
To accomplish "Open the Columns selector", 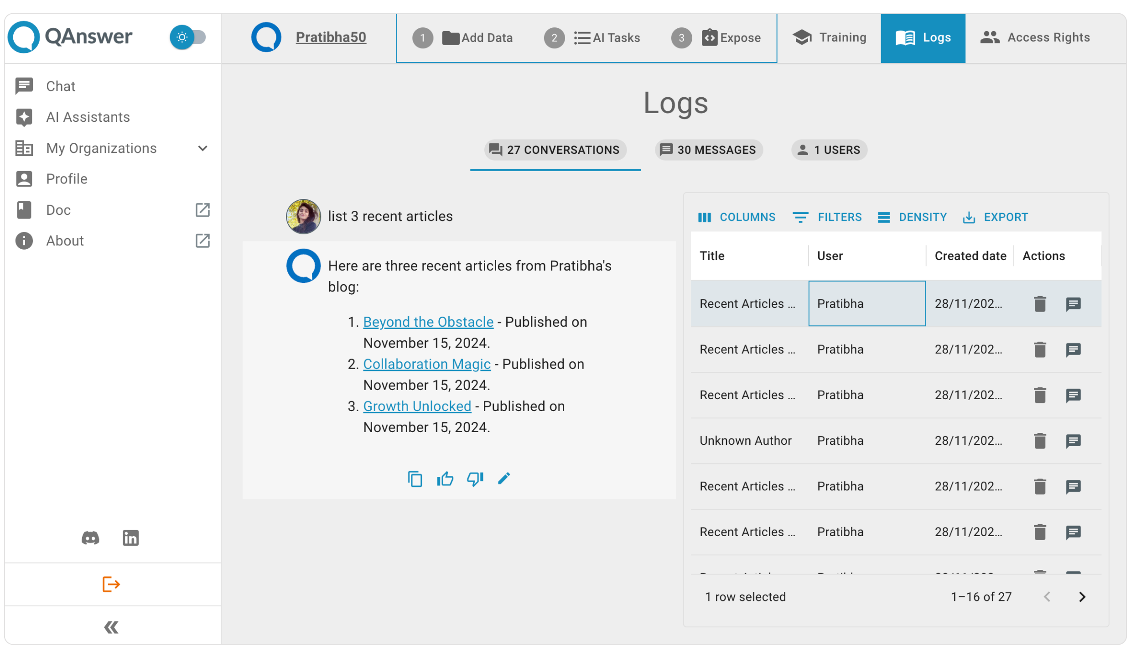I will click(737, 217).
